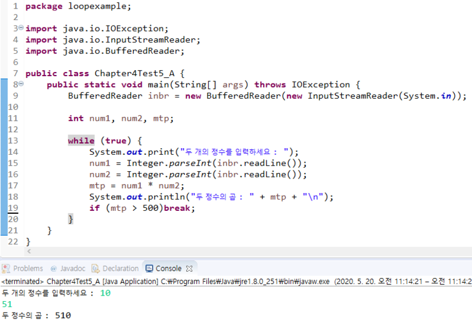472x323 pixels.
Task: Click the IOException import on line 3
Action: tap(96, 29)
